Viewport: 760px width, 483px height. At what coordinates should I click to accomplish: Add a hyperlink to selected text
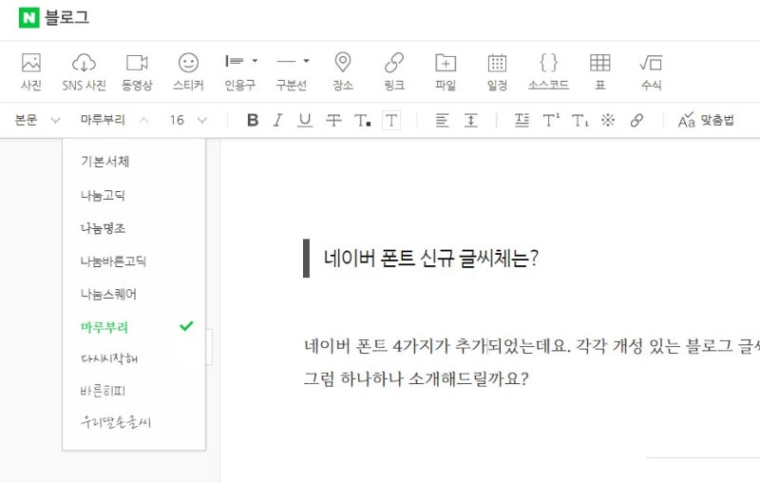[636, 120]
